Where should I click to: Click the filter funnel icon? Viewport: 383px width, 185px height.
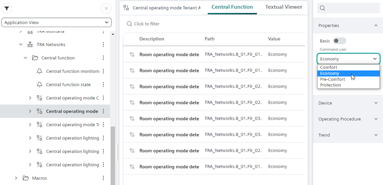tap(7, 8)
